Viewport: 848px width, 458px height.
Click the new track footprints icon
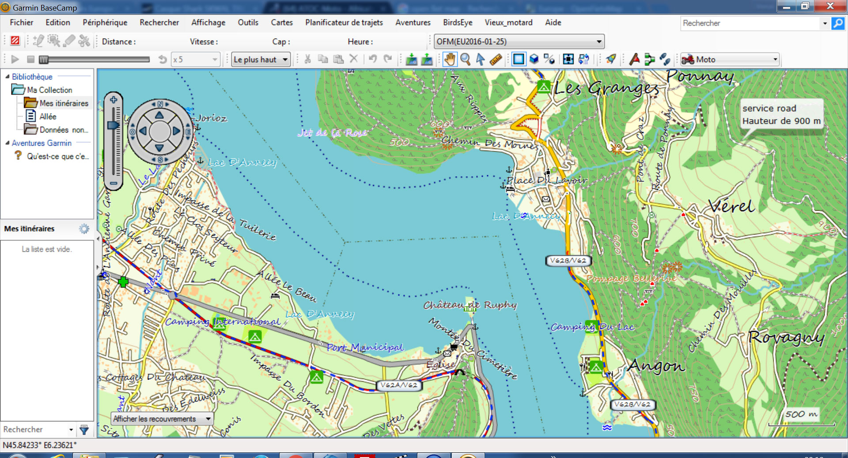click(664, 59)
